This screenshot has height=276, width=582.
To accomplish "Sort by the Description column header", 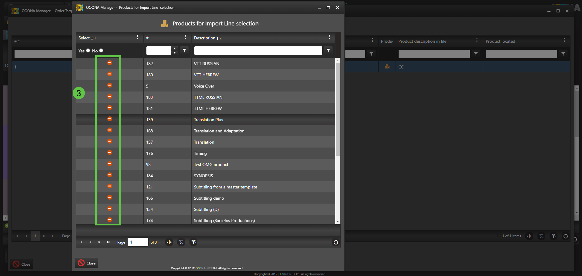I will (205, 38).
